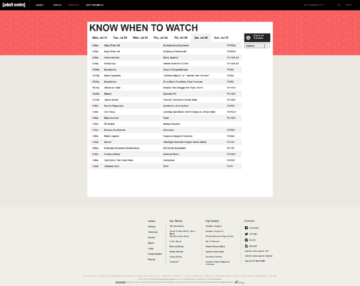360x286 pixels.
Task: Open Facebook icon in Connect section
Action: click(x=246, y=228)
